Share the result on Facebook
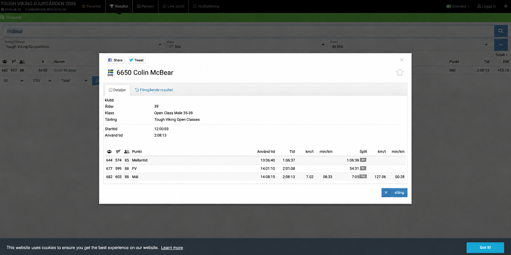 116,60
